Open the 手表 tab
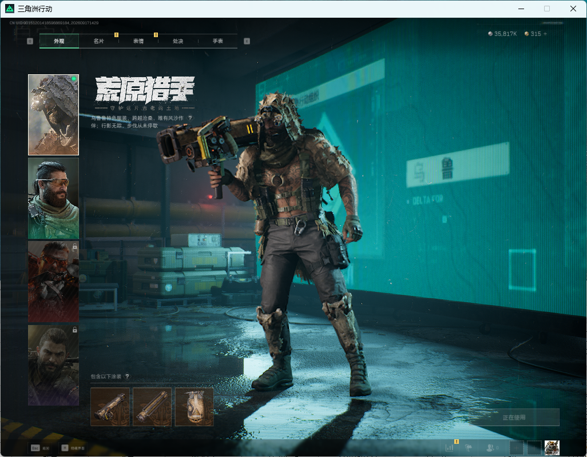The height and width of the screenshot is (457, 587). [x=218, y=41]
